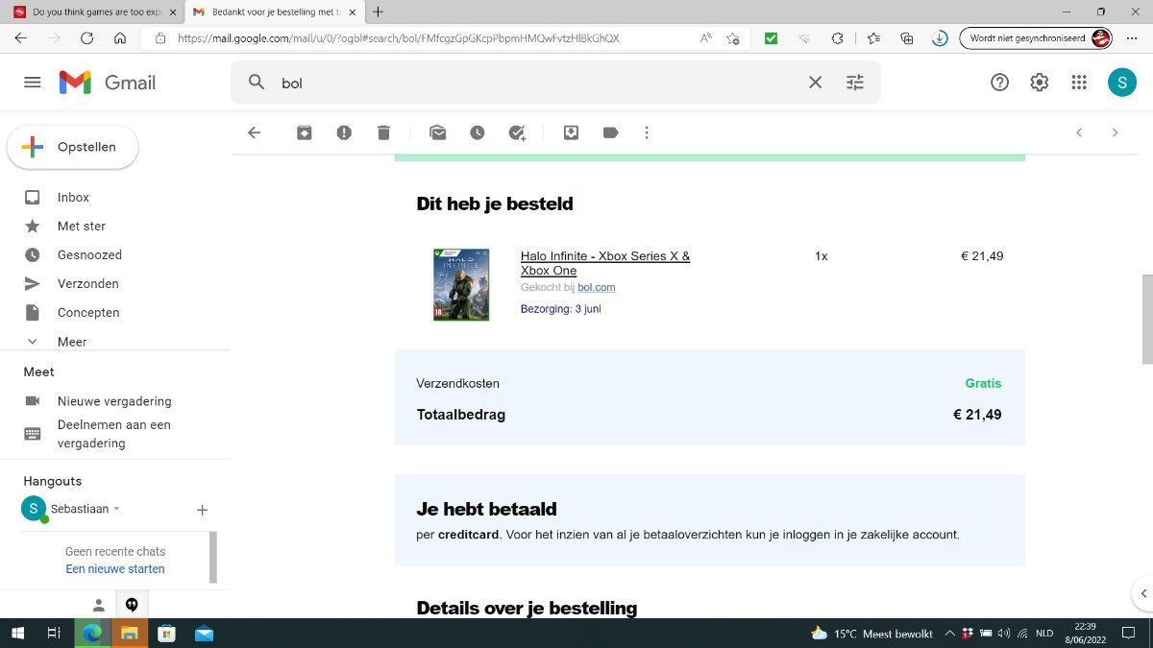
Task: Open Edge settings and more menu
Action: coord(1132,38)
